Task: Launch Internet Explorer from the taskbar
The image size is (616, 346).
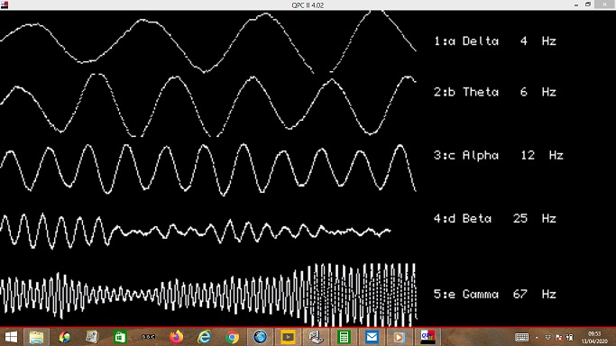Action: point(204,337)
